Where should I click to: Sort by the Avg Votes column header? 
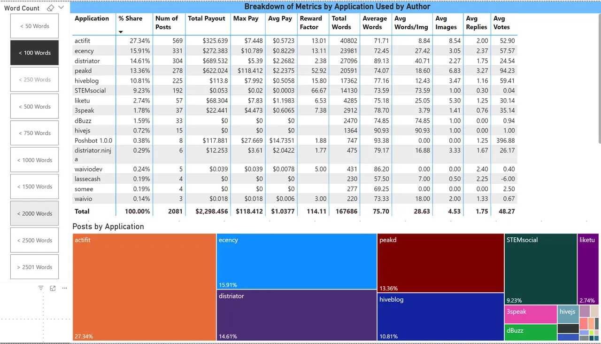tap(502, 23)
